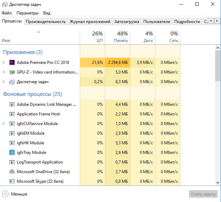Click the Снять задачу button
The image size is (221, 202).
203,194
